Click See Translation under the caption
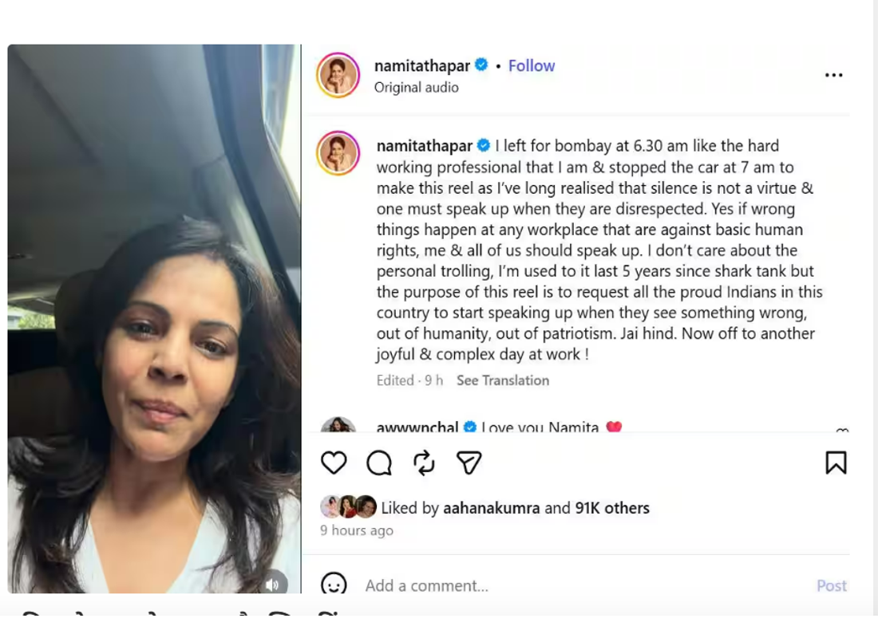The height and width of the screenshot is (634, 878). click(x=503, y=380)
